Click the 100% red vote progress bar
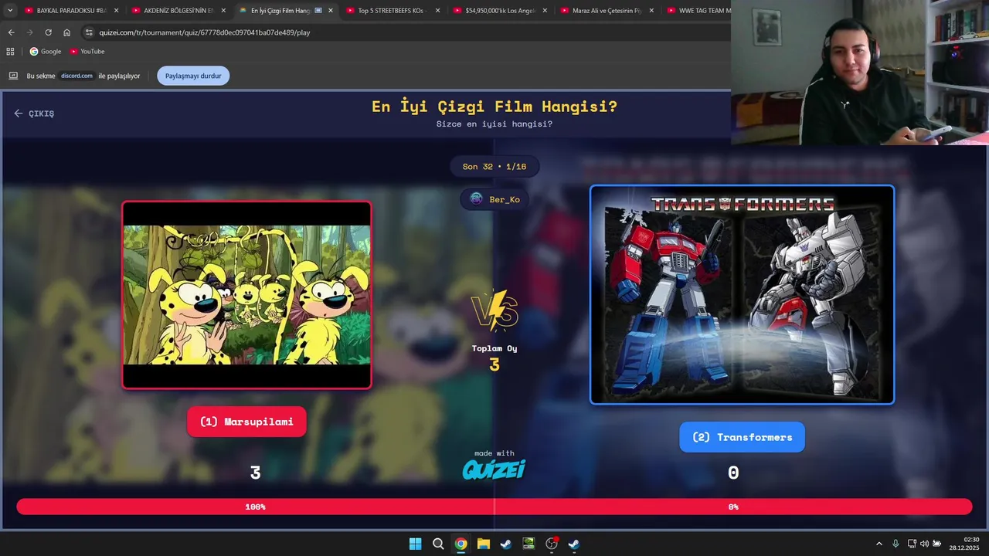989x556 pixels. (255, 507)
